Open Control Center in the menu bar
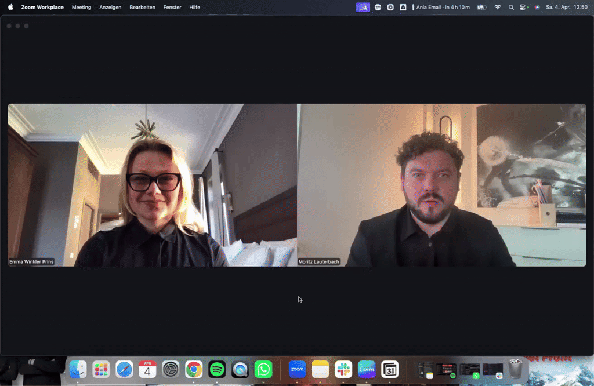594x386 pixels. tap(523, 7)
